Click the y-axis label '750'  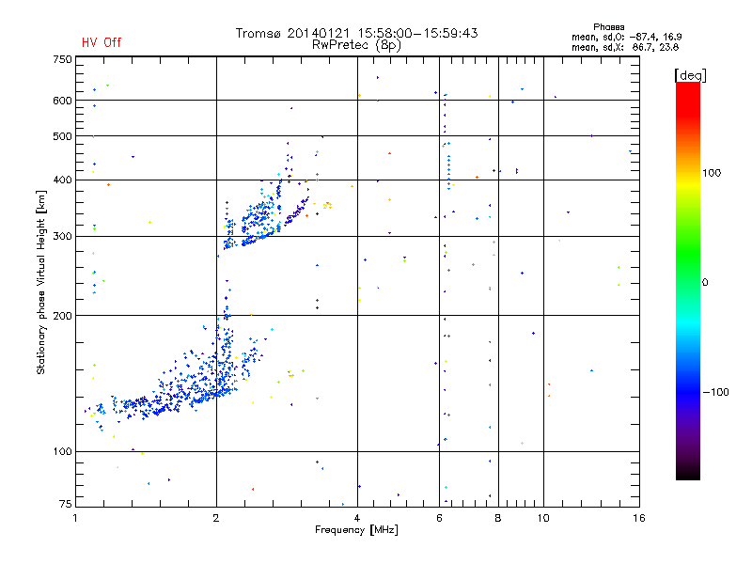62,59
